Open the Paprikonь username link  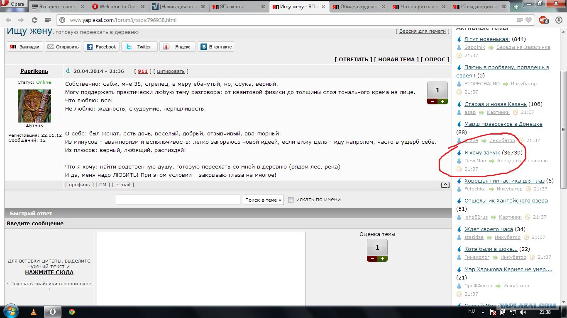pos(34,71)
